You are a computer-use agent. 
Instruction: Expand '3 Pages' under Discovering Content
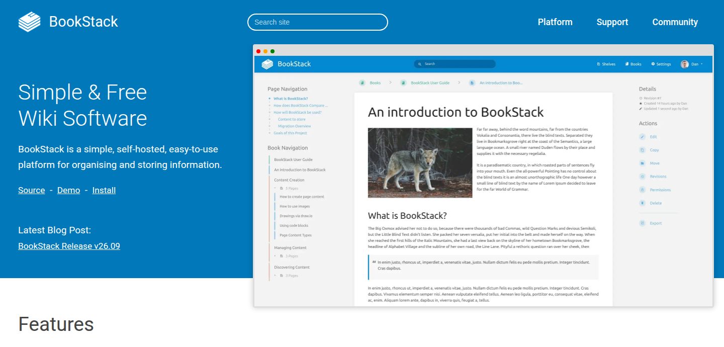point(287,276)
